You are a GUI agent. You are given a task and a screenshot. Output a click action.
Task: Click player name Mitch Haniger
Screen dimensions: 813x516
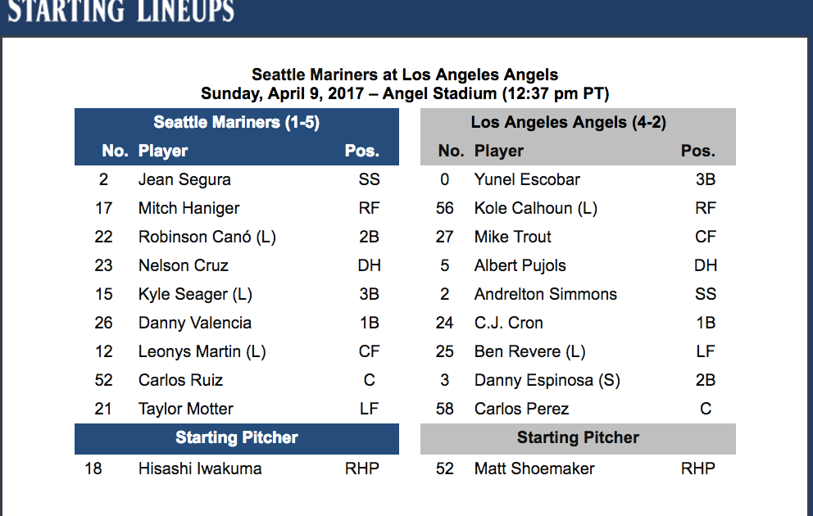click(x=188, y=208)
